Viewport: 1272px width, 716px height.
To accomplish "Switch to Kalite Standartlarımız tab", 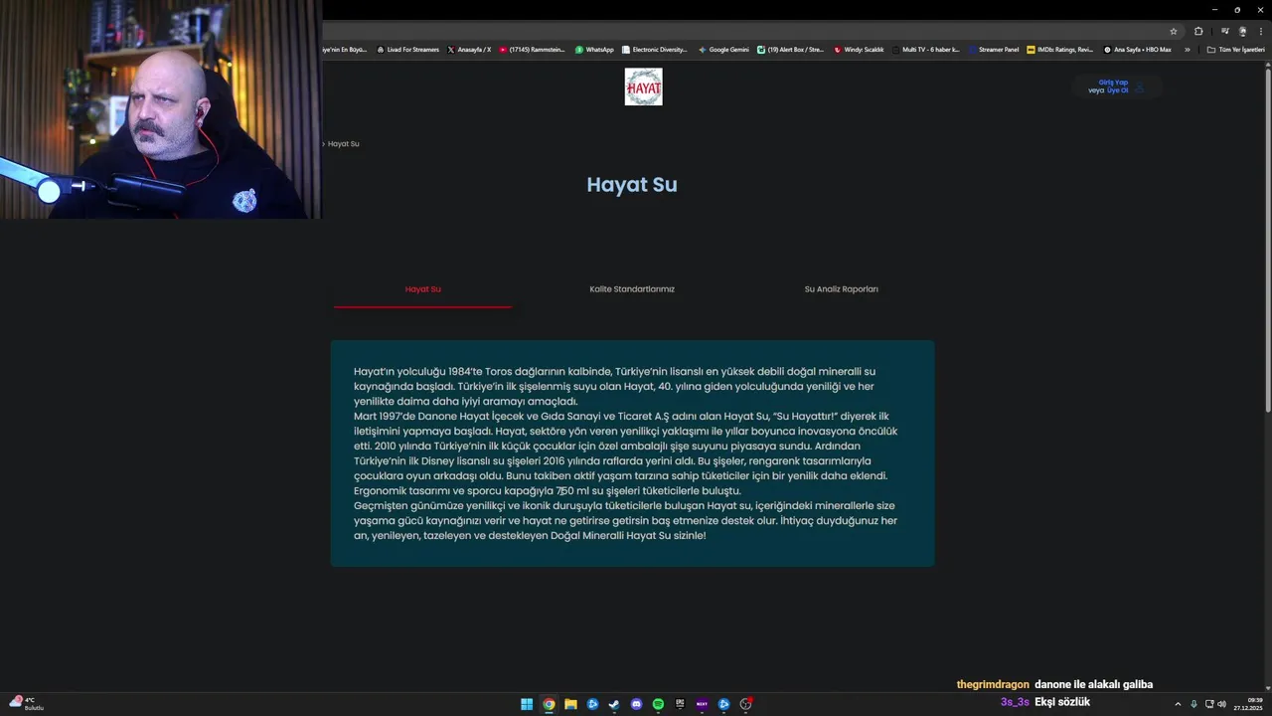I will pyautogui.click(x=632, y=289).
